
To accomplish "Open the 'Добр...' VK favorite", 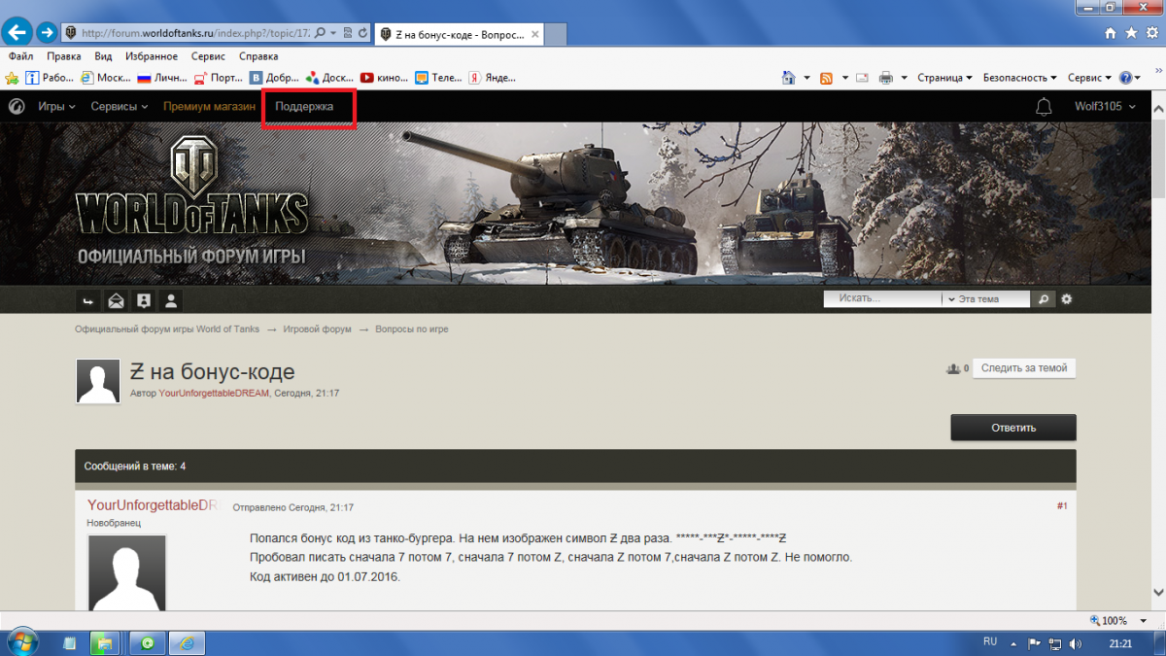I will point(275,78).
